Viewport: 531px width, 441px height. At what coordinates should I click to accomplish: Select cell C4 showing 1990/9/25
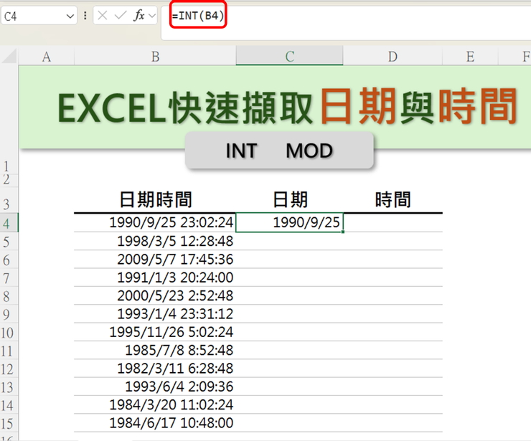(290, 223)
